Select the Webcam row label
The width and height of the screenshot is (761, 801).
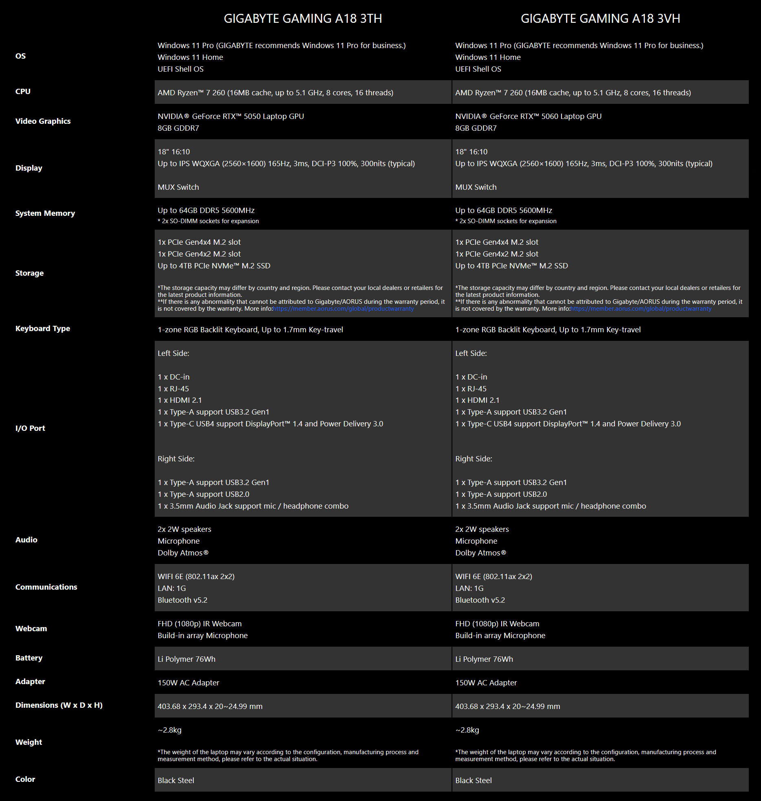[31, 629]
